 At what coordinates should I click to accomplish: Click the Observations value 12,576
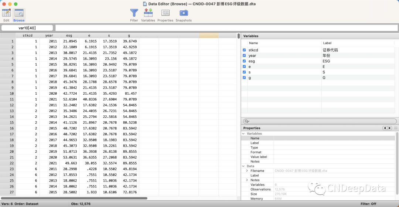tap(280, 189)
